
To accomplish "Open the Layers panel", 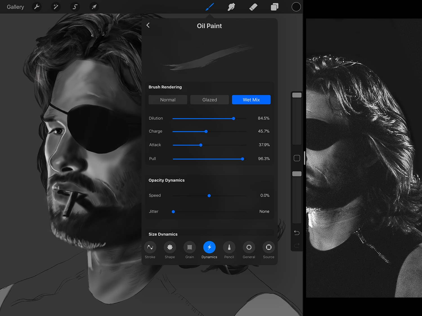I will point(275,7).
